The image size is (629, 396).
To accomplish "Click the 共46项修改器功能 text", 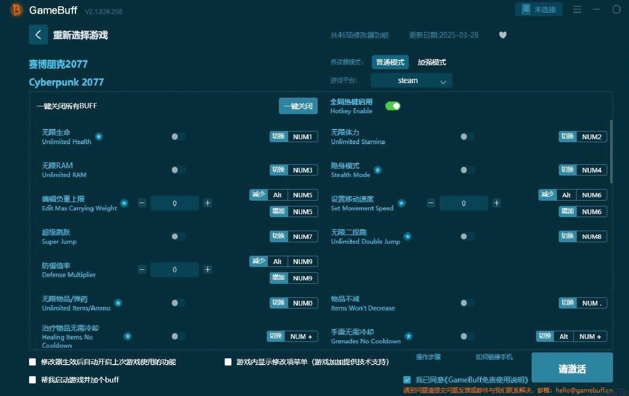I will (359, 35).
